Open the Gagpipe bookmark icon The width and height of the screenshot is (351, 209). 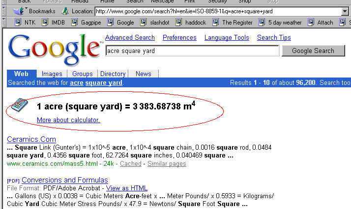point(75,22)
